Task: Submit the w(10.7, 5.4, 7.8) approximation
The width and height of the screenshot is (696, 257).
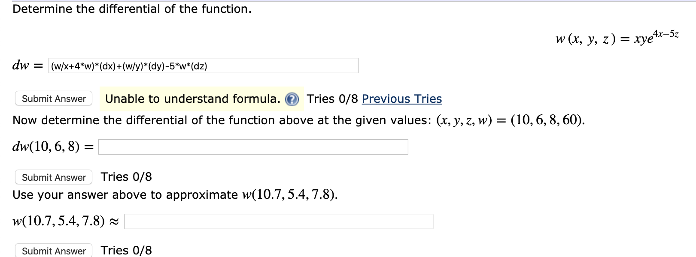Action: click(53, 251)
